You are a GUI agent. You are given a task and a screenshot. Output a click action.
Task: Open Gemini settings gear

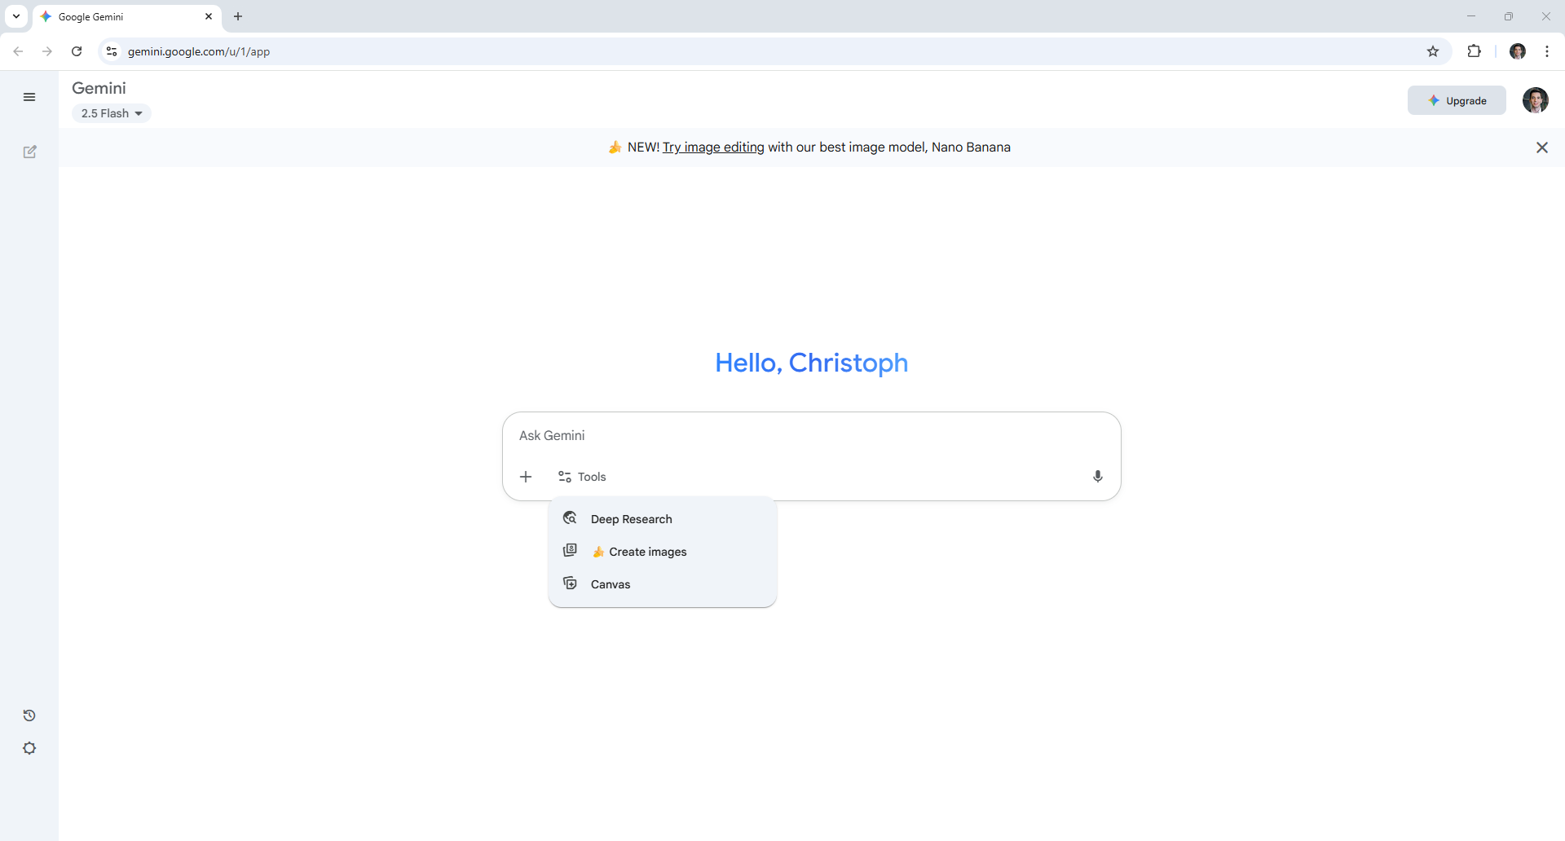(x=29, y=748)
